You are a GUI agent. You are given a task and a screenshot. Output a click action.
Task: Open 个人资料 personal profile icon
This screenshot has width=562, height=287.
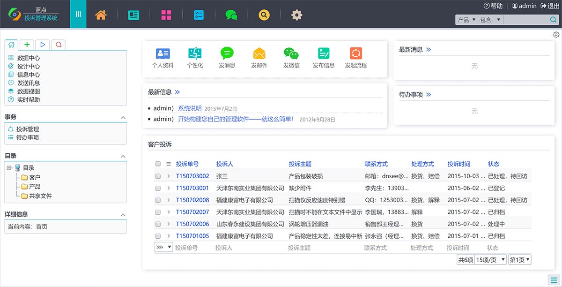pyautogui.click(x=163, y=54)
